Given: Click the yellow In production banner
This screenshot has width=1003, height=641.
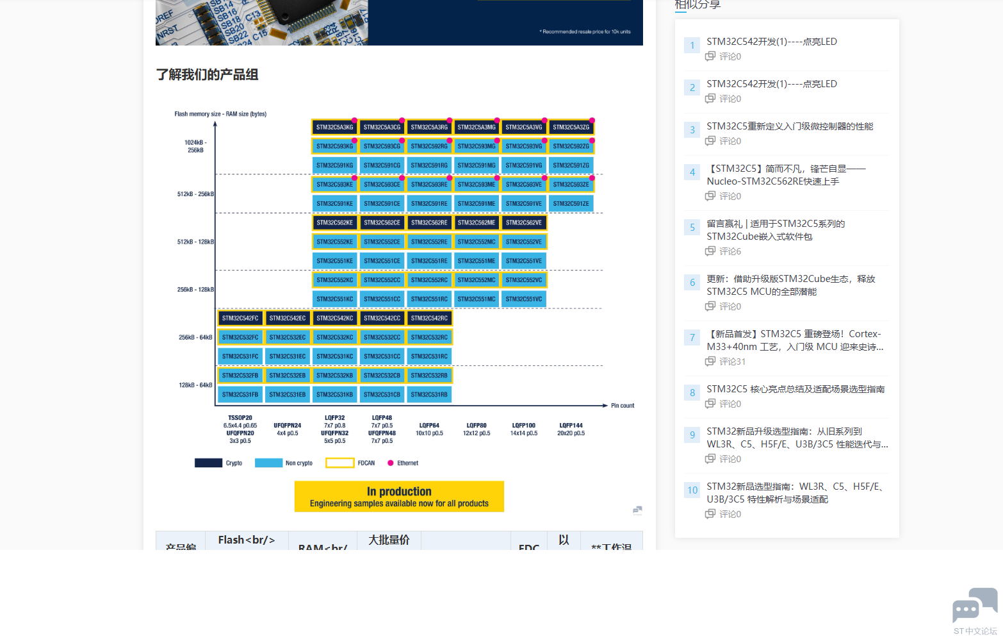Looking at the screenshot, I should pyautogui.click(x=399, y=497).
